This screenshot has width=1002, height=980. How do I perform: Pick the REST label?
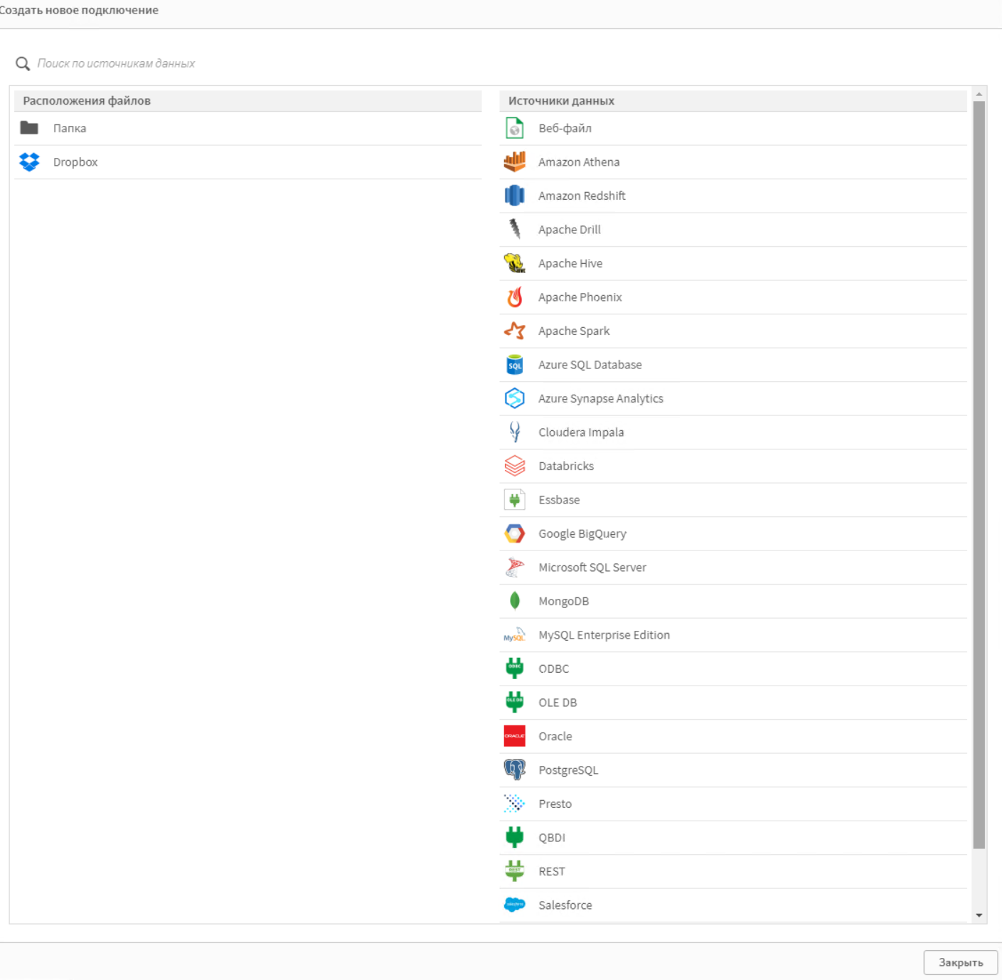pos(552,871)
